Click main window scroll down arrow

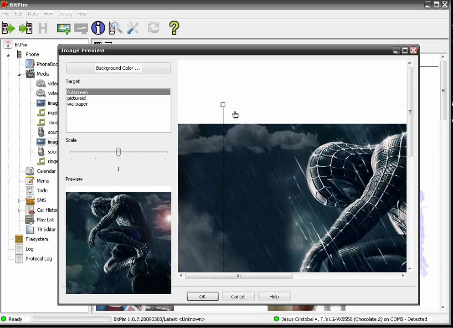tap(443, 307)
